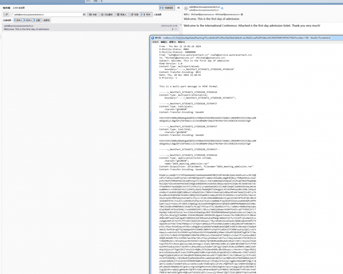
Task: Toggle the 未读 unread filter
Action: pos(93,14)
